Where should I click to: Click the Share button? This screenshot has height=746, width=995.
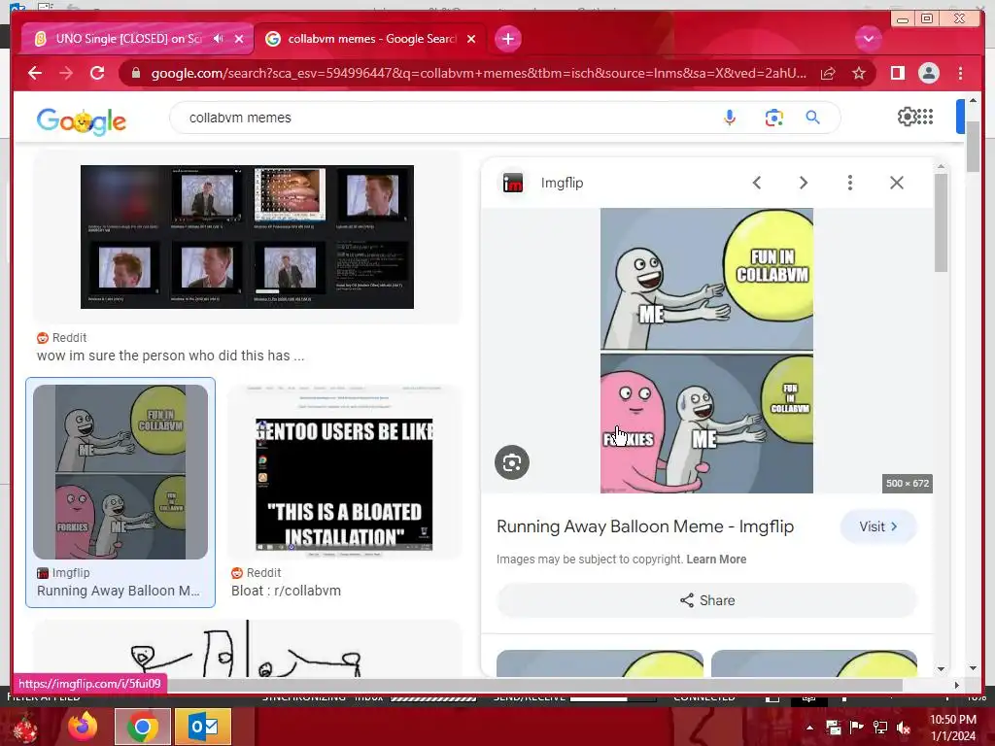(706, 600)
